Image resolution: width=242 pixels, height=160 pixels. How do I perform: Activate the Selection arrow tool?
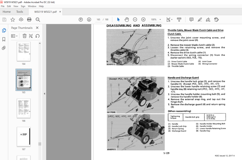[119, 20]
